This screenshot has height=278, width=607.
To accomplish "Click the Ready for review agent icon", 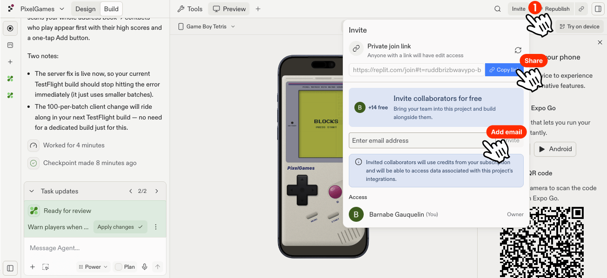I will 34,211.
